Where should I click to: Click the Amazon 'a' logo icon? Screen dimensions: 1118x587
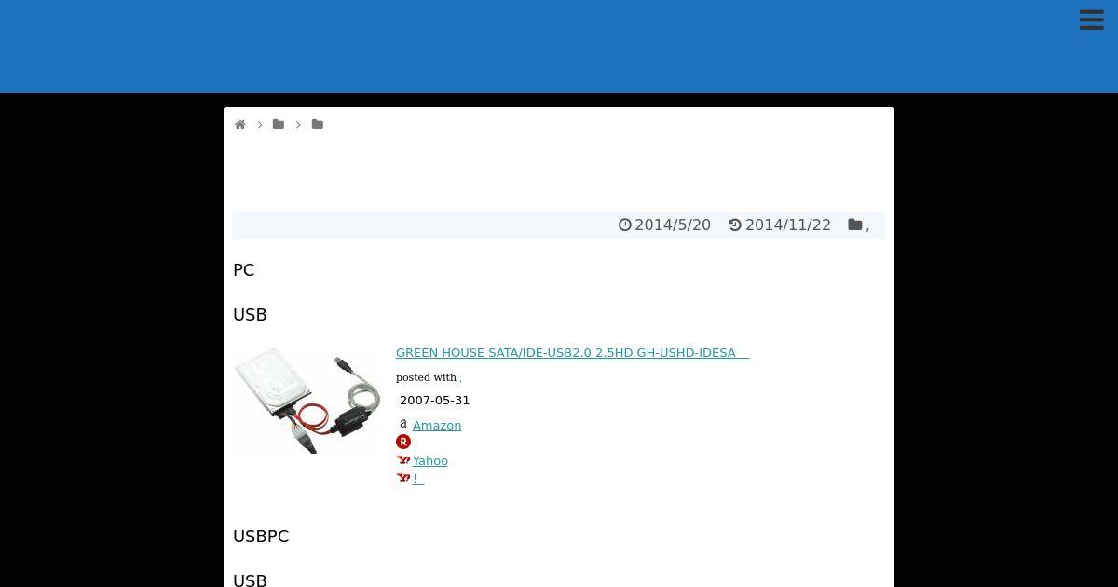403,424
